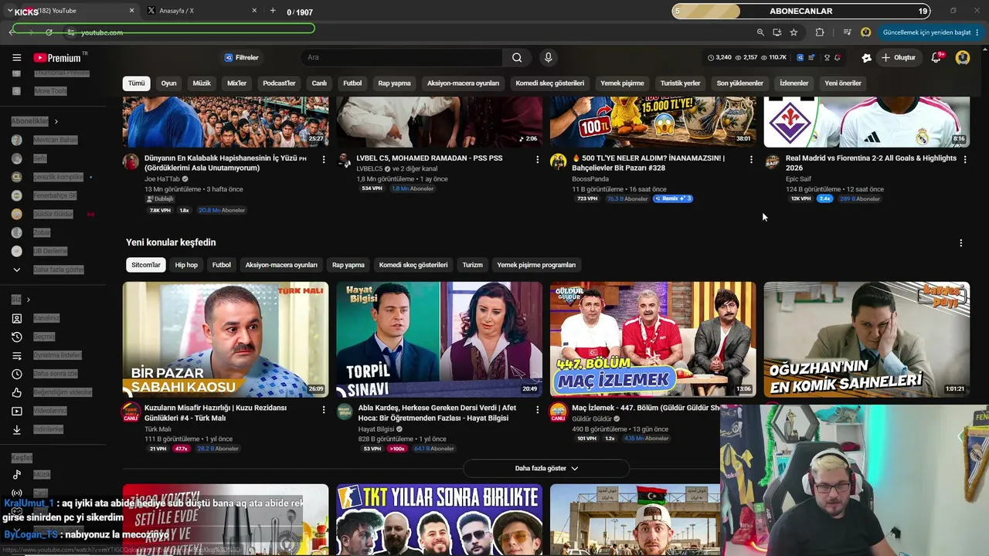Screen dimensions: 989x556
Task: Open the notifications bell
Action: (x=936, y=57)
